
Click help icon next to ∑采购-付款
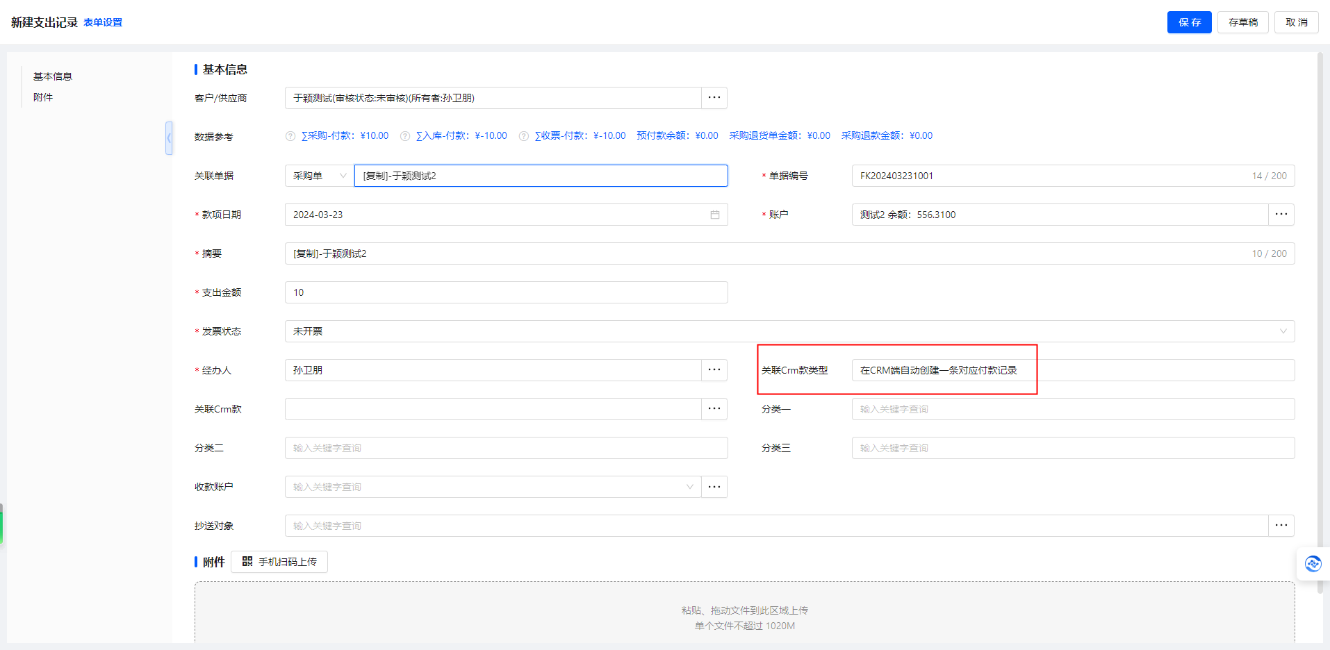click(x=290, y=136)
